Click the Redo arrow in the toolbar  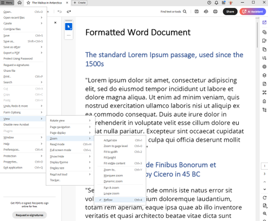tap(69, 12)
